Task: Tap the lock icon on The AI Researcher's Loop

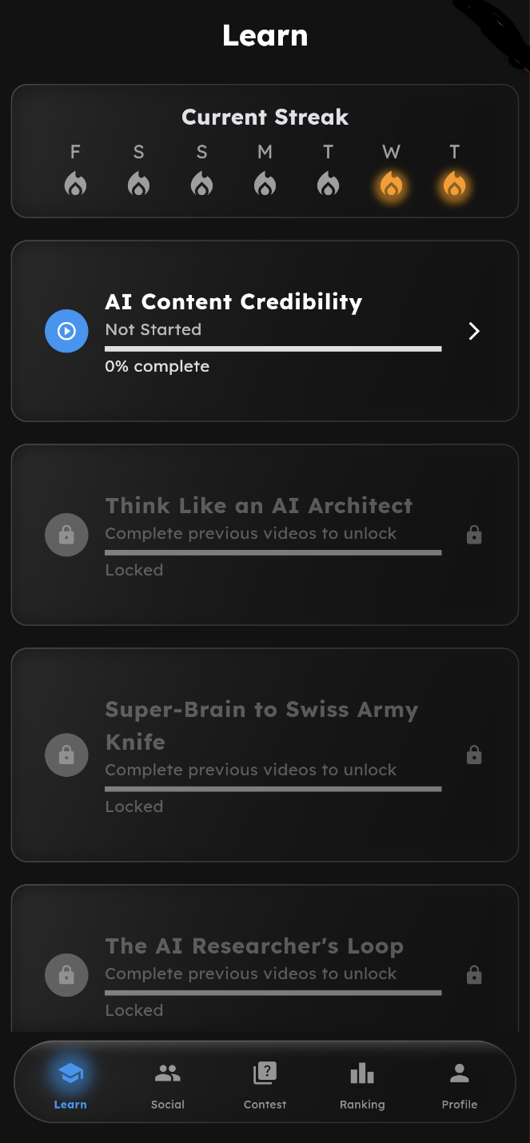Action: click(x=66, y=974)
